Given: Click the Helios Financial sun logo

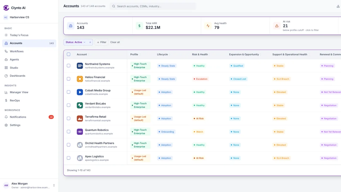Looking at the screenshot, I should [80, 79].
